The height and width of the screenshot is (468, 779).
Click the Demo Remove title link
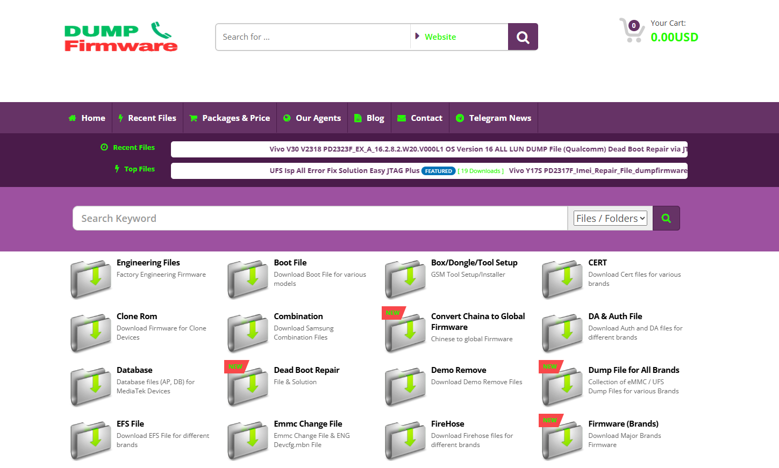(459, 370)
